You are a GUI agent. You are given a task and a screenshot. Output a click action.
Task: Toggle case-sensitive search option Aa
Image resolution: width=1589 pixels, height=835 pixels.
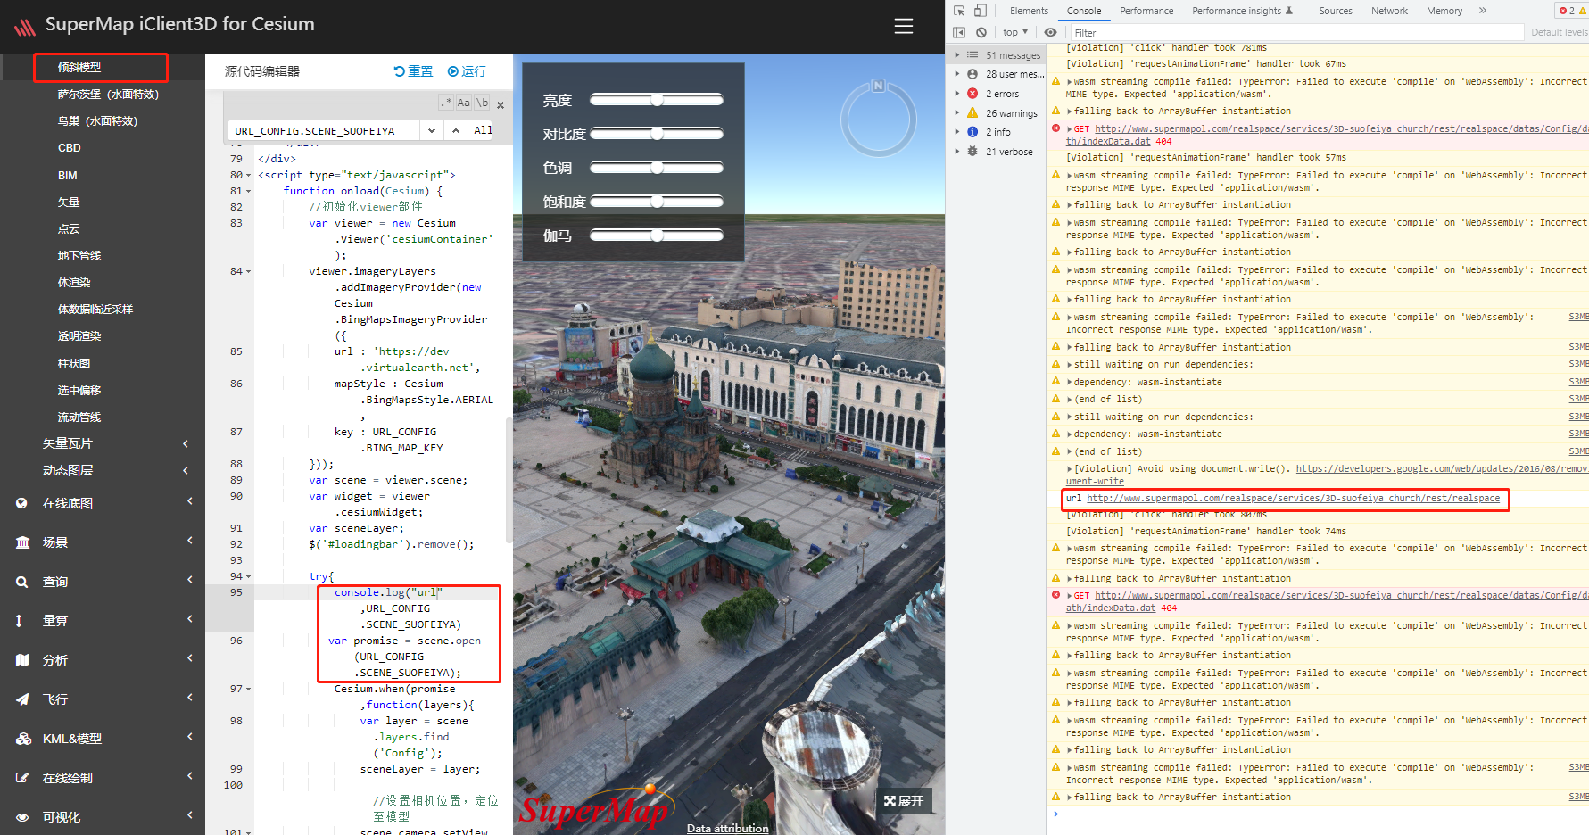coord(463,103)
